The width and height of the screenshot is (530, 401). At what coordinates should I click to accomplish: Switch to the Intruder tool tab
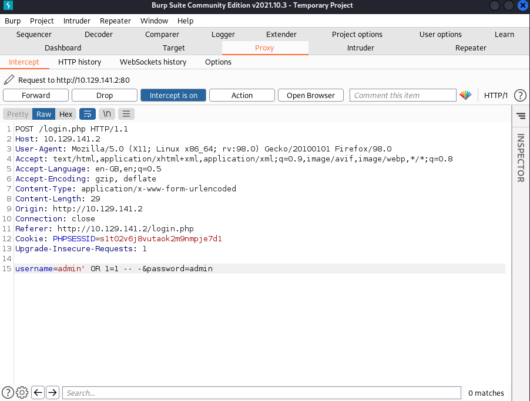tap(361, 48)
